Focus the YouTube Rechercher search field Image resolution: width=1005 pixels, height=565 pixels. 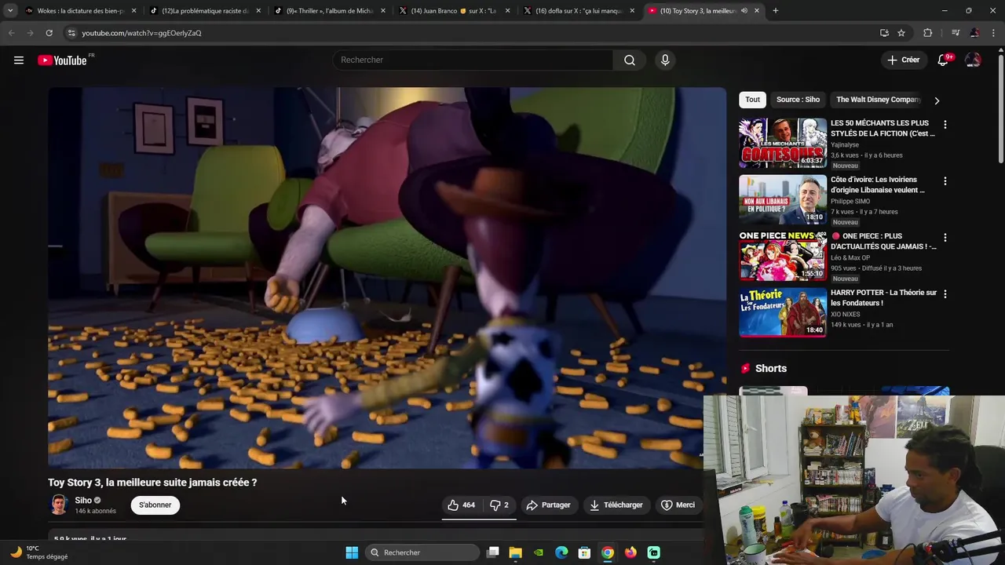coord(473,60)
